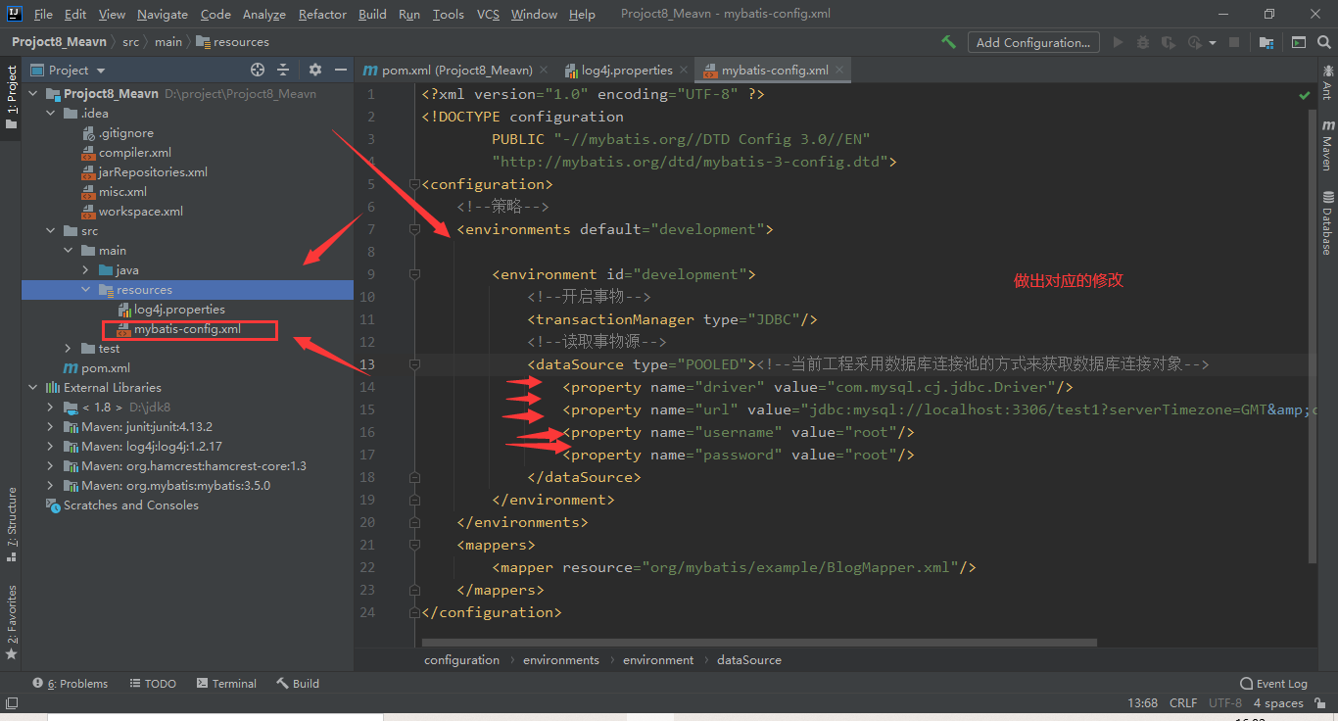Screen dimensions: 1338x721
Task: Click the tool windows quick-access icon
Action: pos(12,702)
